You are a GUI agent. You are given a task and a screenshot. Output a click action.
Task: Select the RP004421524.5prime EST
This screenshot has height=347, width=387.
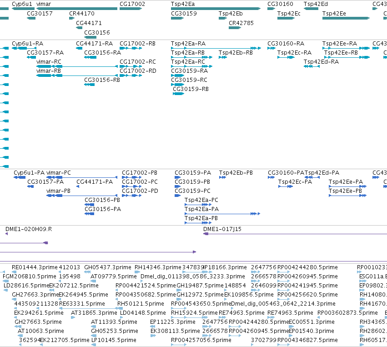pos(117,290)
